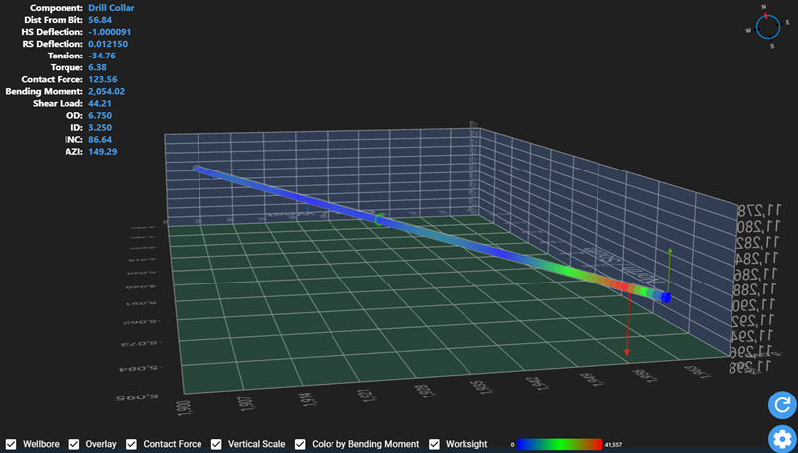
Task: Click the refresh view round button
Action: (x=781, y=404)
